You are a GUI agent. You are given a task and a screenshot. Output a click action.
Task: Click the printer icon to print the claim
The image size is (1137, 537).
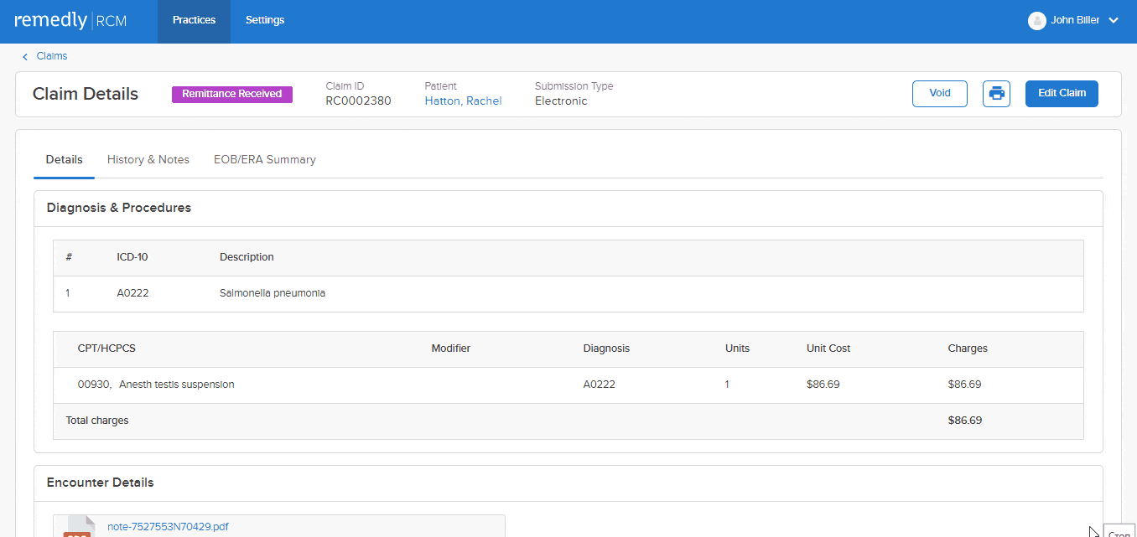pyautogui.click(x=996, y=94)
